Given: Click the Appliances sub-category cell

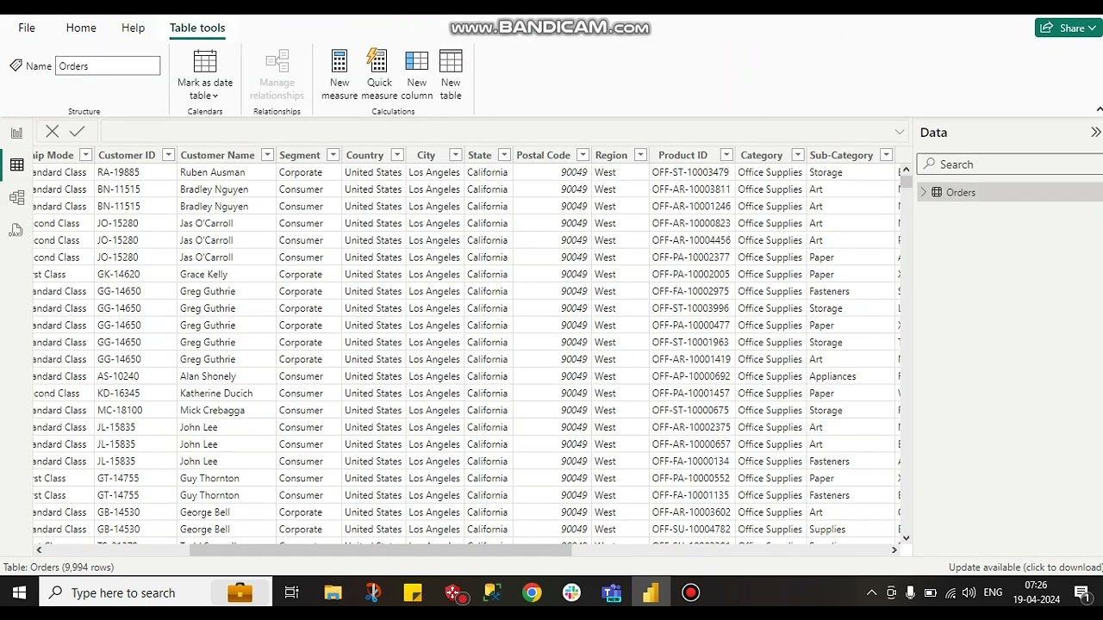Looking at the screenshot, I should click(x=851, y=376).
